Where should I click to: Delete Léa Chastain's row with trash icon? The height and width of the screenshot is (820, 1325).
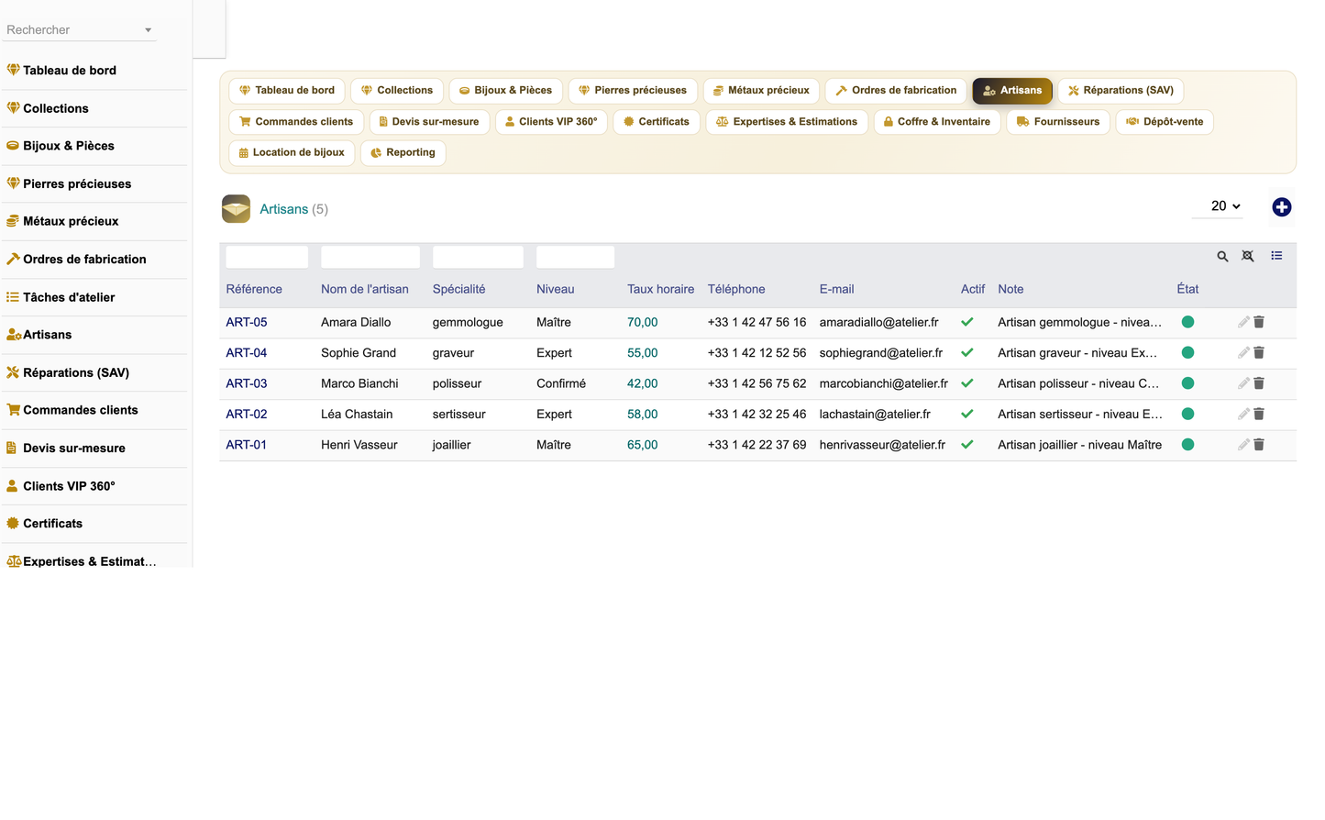(1259, 415)
